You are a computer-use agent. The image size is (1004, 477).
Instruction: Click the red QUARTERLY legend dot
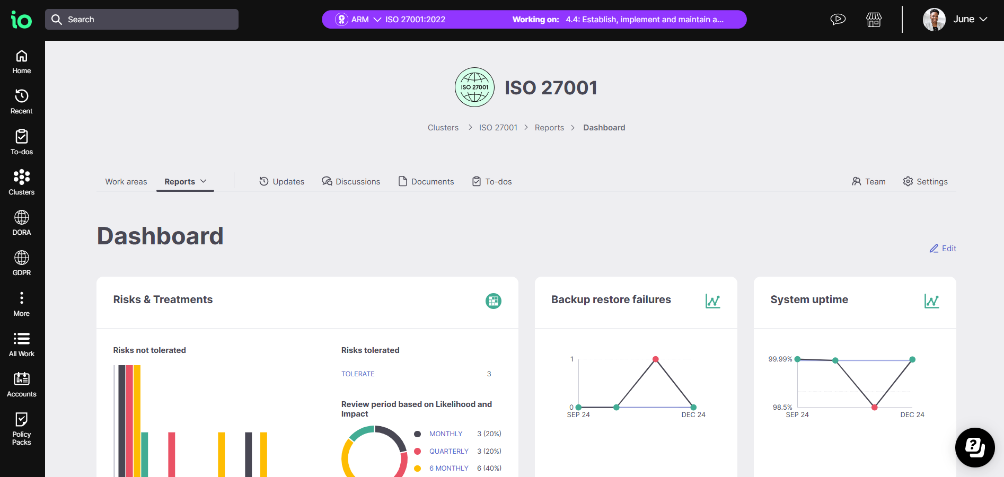point(417,451)
